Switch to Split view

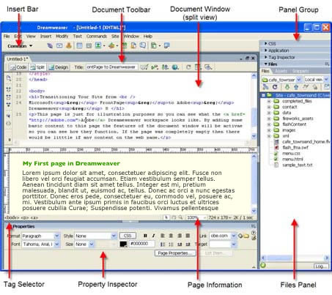(37, 67)
